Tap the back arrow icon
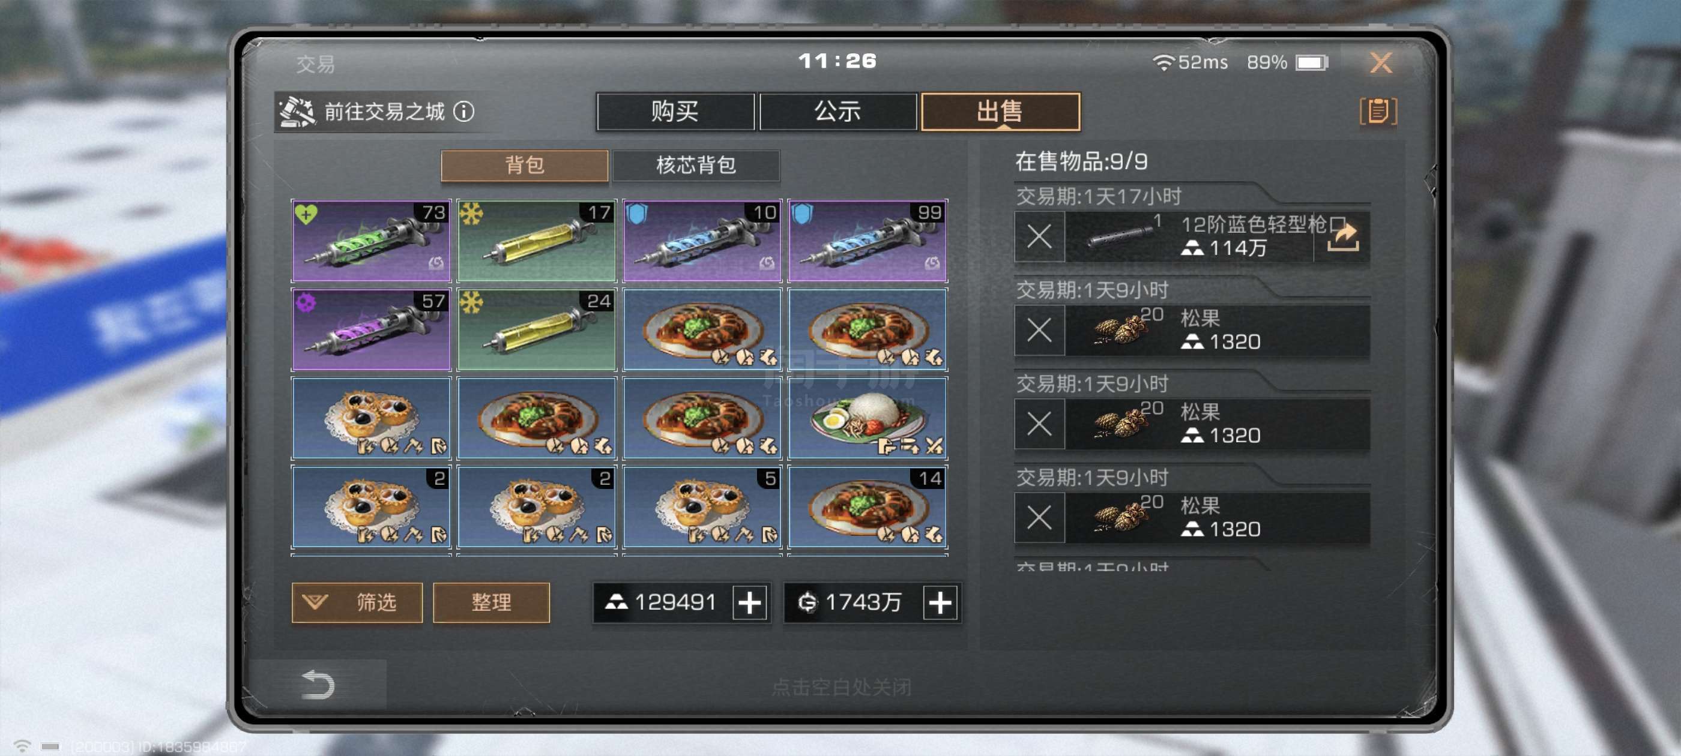 coord(318,684)
